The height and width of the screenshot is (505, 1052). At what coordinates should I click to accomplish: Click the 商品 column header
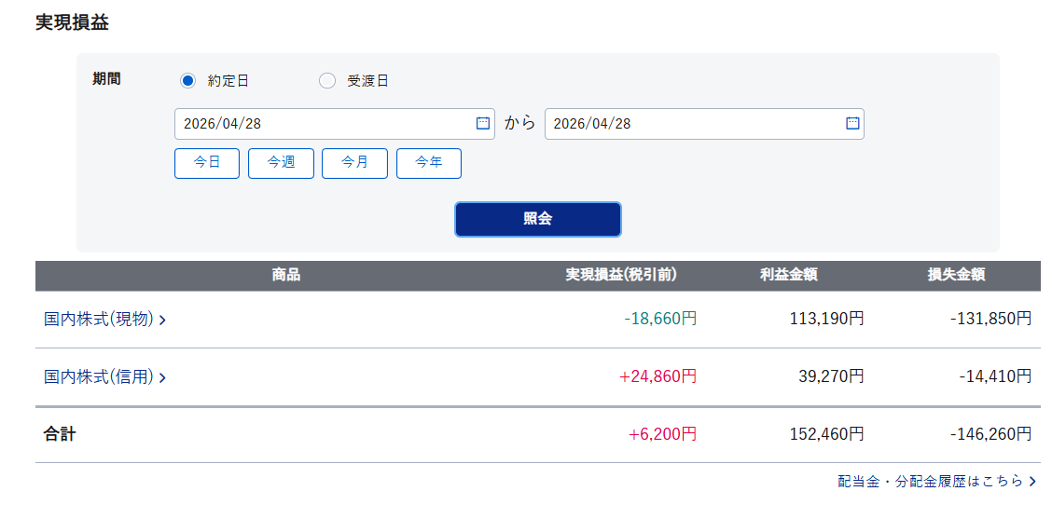tap(286, 275)
